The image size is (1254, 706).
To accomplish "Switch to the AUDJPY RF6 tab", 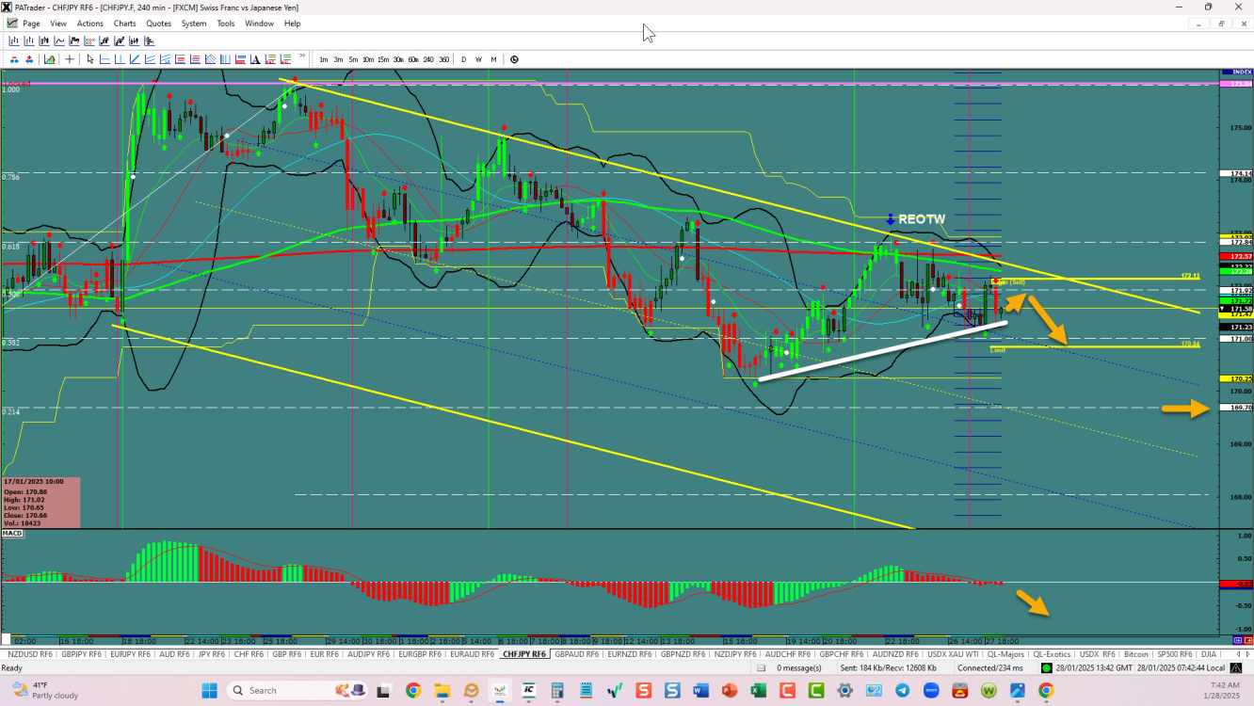I will point(367,653).
